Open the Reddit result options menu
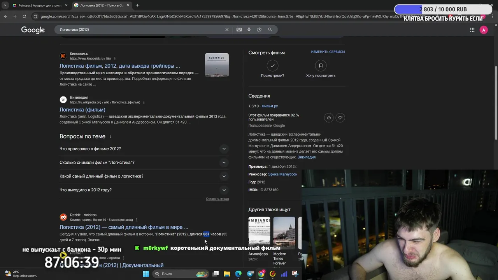 137,220
